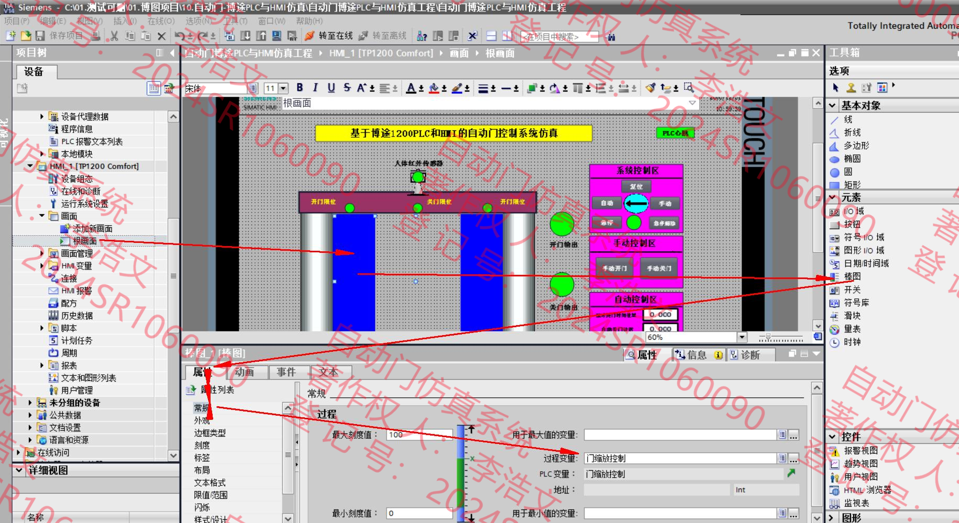This screenshot has height=523, width=959.
Task: Toggle Strikethrough formatting in editor toolbar
Action: pyautogui.click(x=347, y=87)
